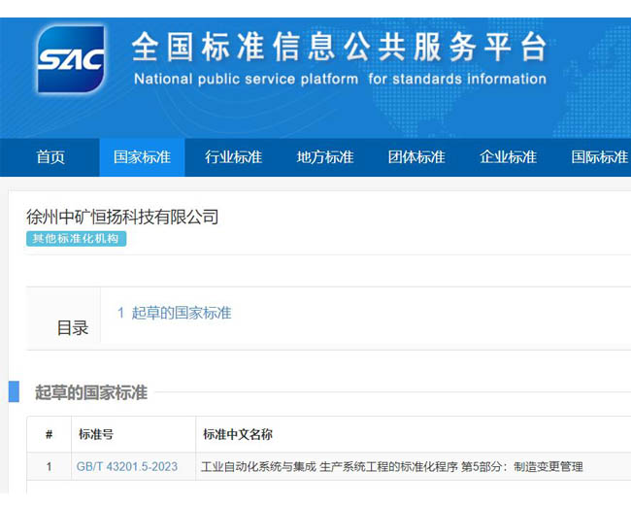Click the English subtitle National public service platform
The width and height of the screenshot is (631, 505).
click(x=340, y=79)
